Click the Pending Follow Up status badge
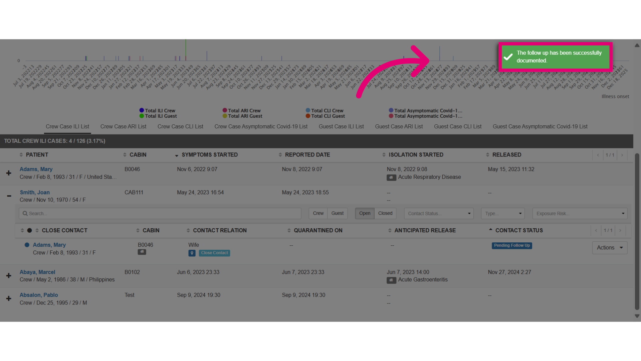 tap(512, 246)
